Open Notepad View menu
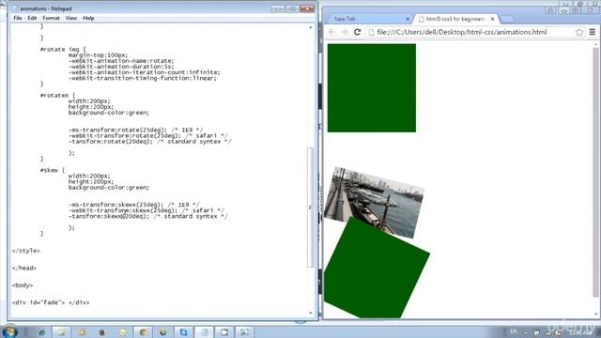Viewport: 601px width, 338px height. pyautogui.click(x=71, y=18)
